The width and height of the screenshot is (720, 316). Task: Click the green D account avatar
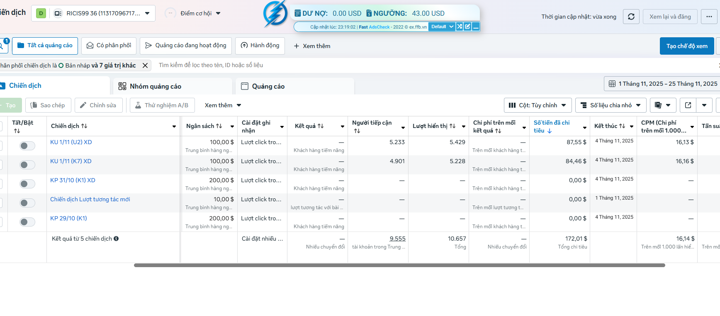pyautogui.click(x=41, y=13)
